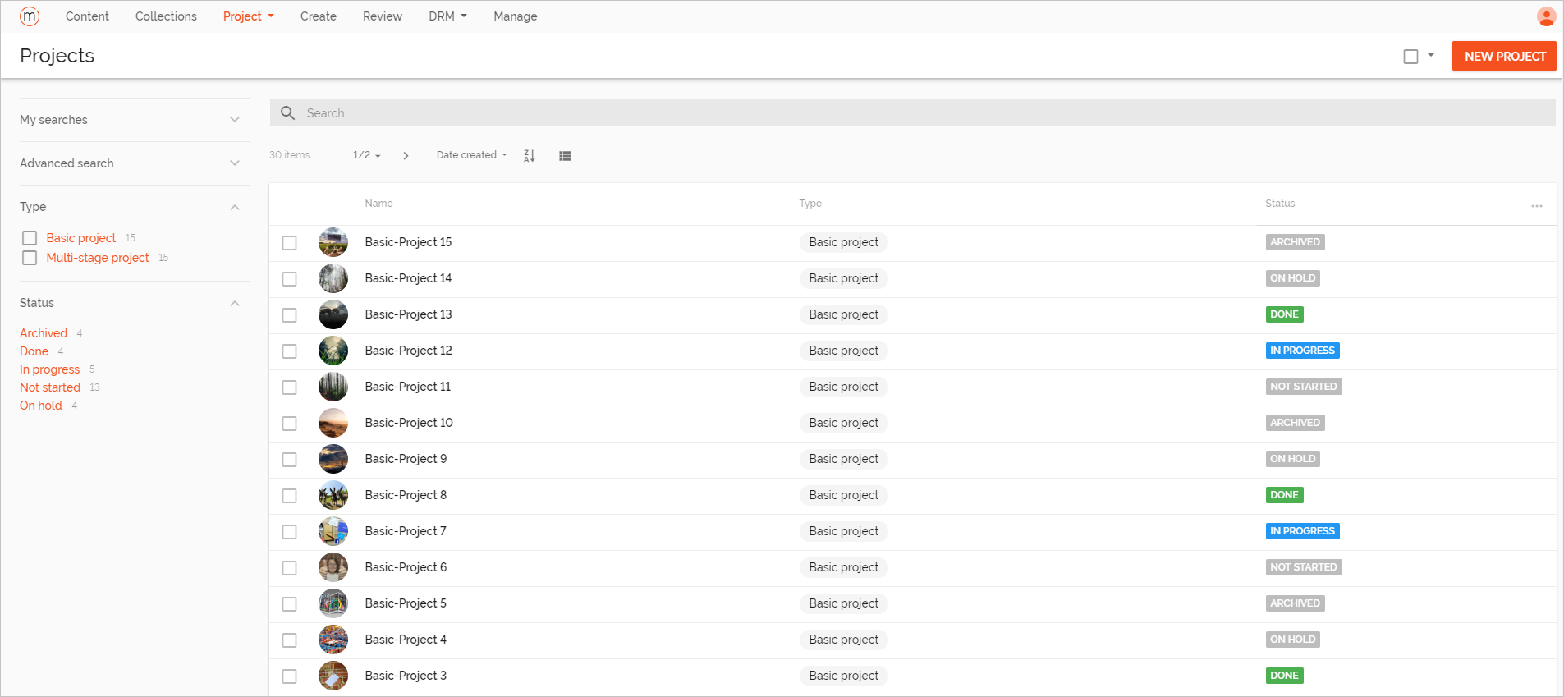Image resolution: width=1564 pixels, height=697 pixels.
Task: Open the Basic-Project 14 name
Action: [408, 278]
